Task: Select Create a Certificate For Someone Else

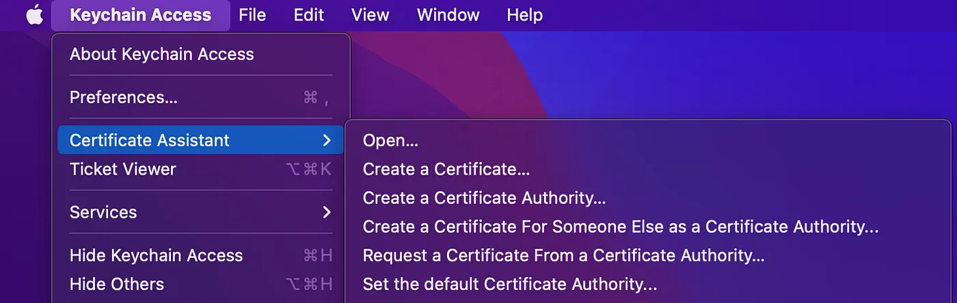Action: 648,227
